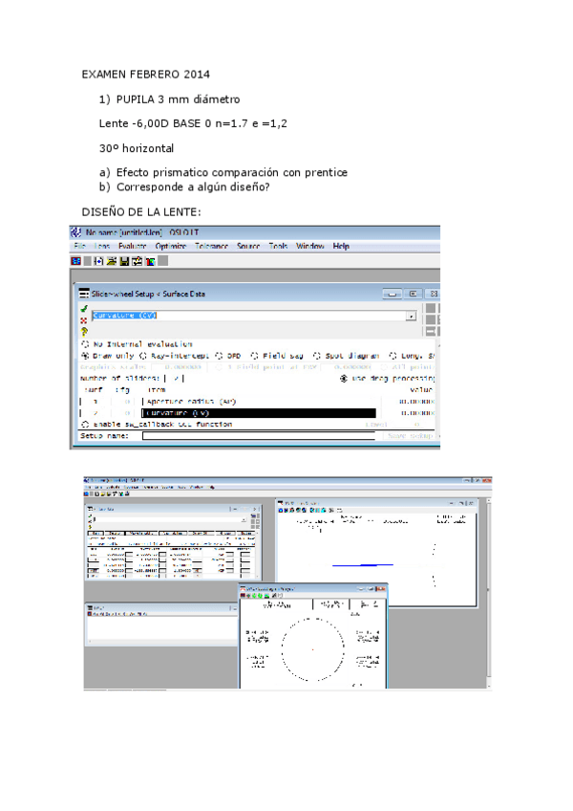Click surf cell of Aperture radius row

(95, 402)
